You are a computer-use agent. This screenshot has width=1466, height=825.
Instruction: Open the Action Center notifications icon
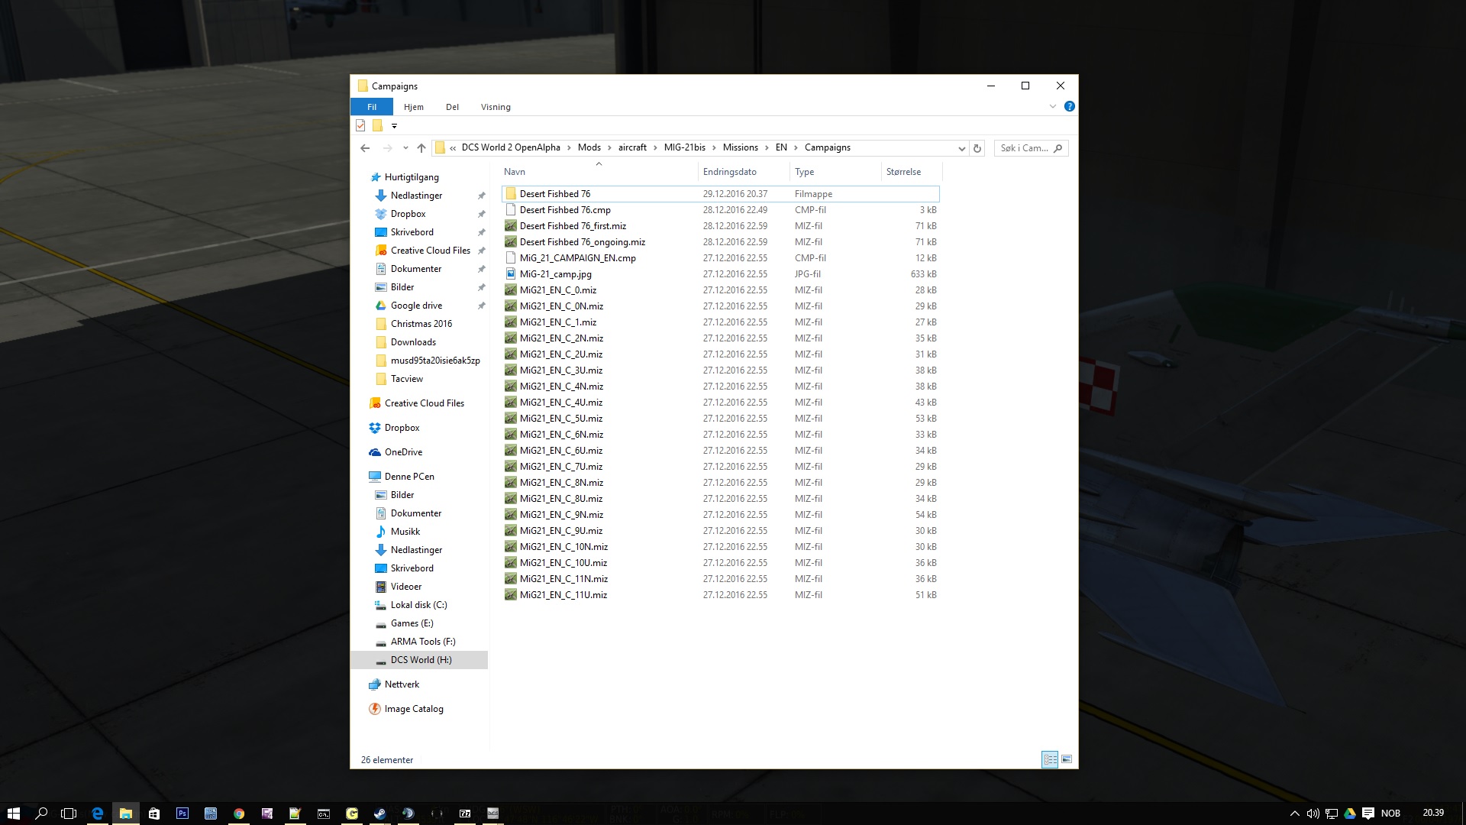point(1368,814)
